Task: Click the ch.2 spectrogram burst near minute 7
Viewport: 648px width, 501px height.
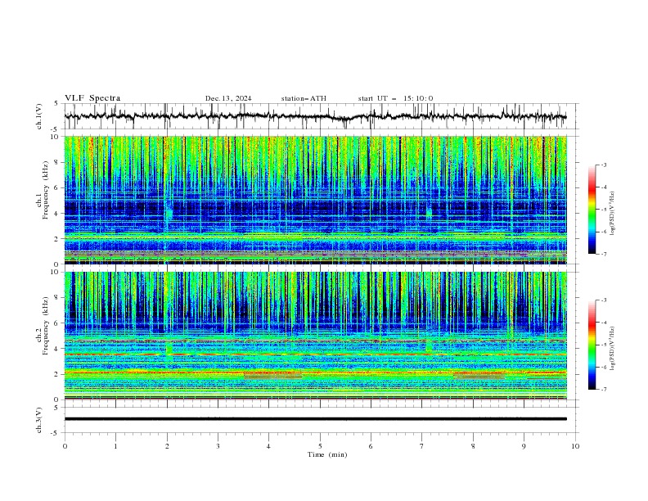Action: [x=429, y=347]
